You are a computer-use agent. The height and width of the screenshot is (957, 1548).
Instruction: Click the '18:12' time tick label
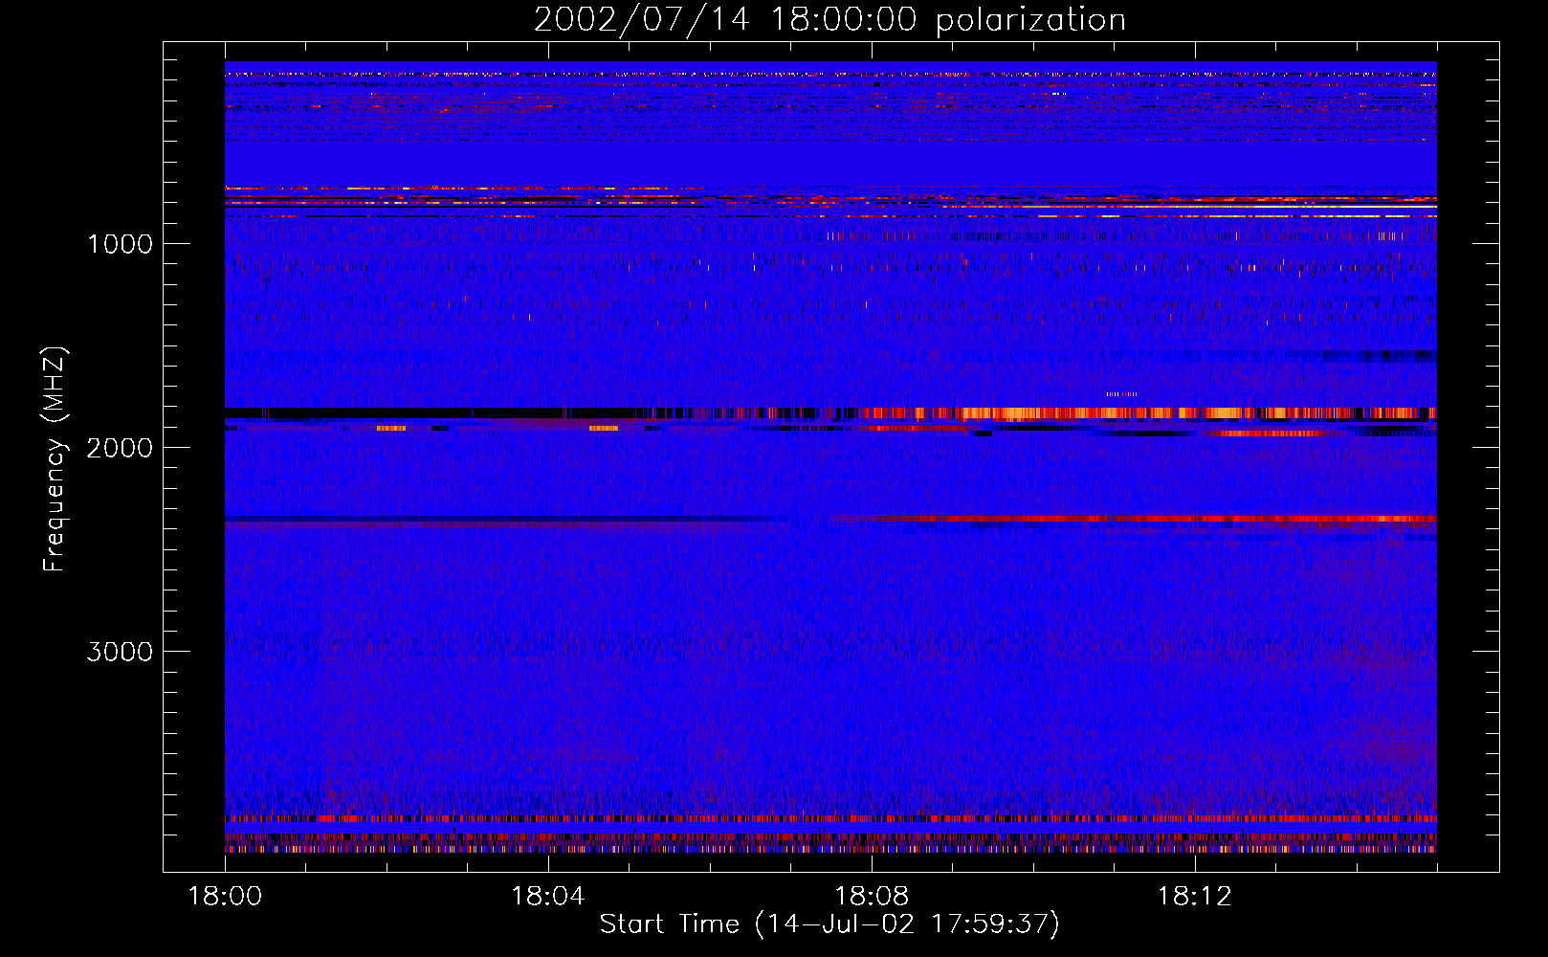click(1195, 897)
